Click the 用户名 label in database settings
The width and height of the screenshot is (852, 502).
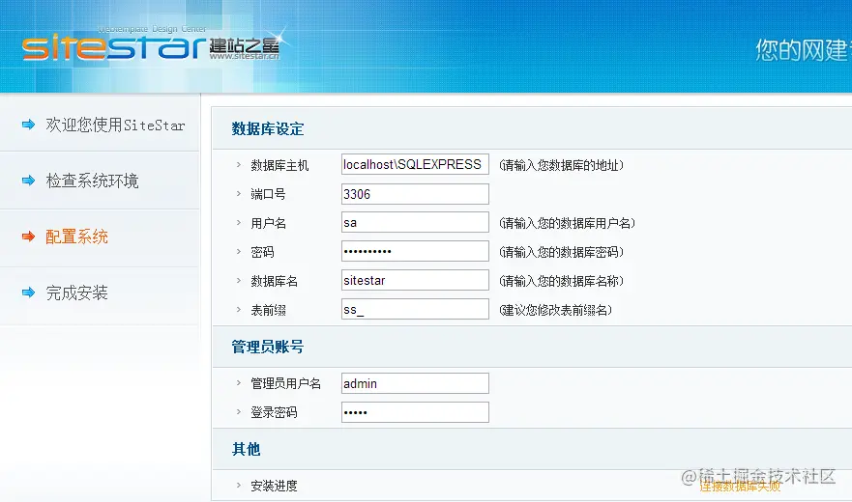click(x=268, y=223)
